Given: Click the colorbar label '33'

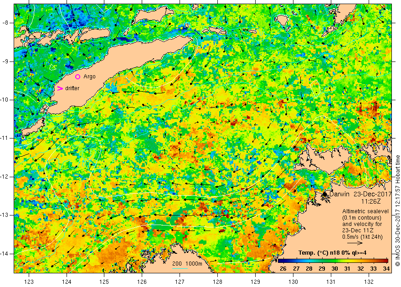Looking at the screenshot, I should click(373, 269).
